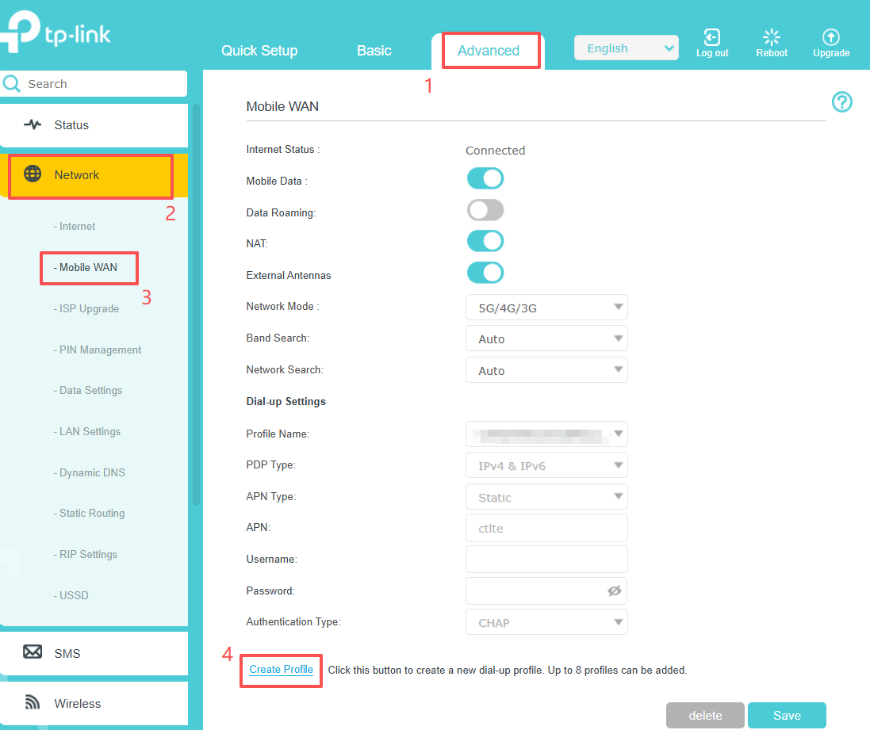The width and height of the screenshot is (870, 730).
Task: Open the Status panel via its waveform icon
Action: coord(33,125)
